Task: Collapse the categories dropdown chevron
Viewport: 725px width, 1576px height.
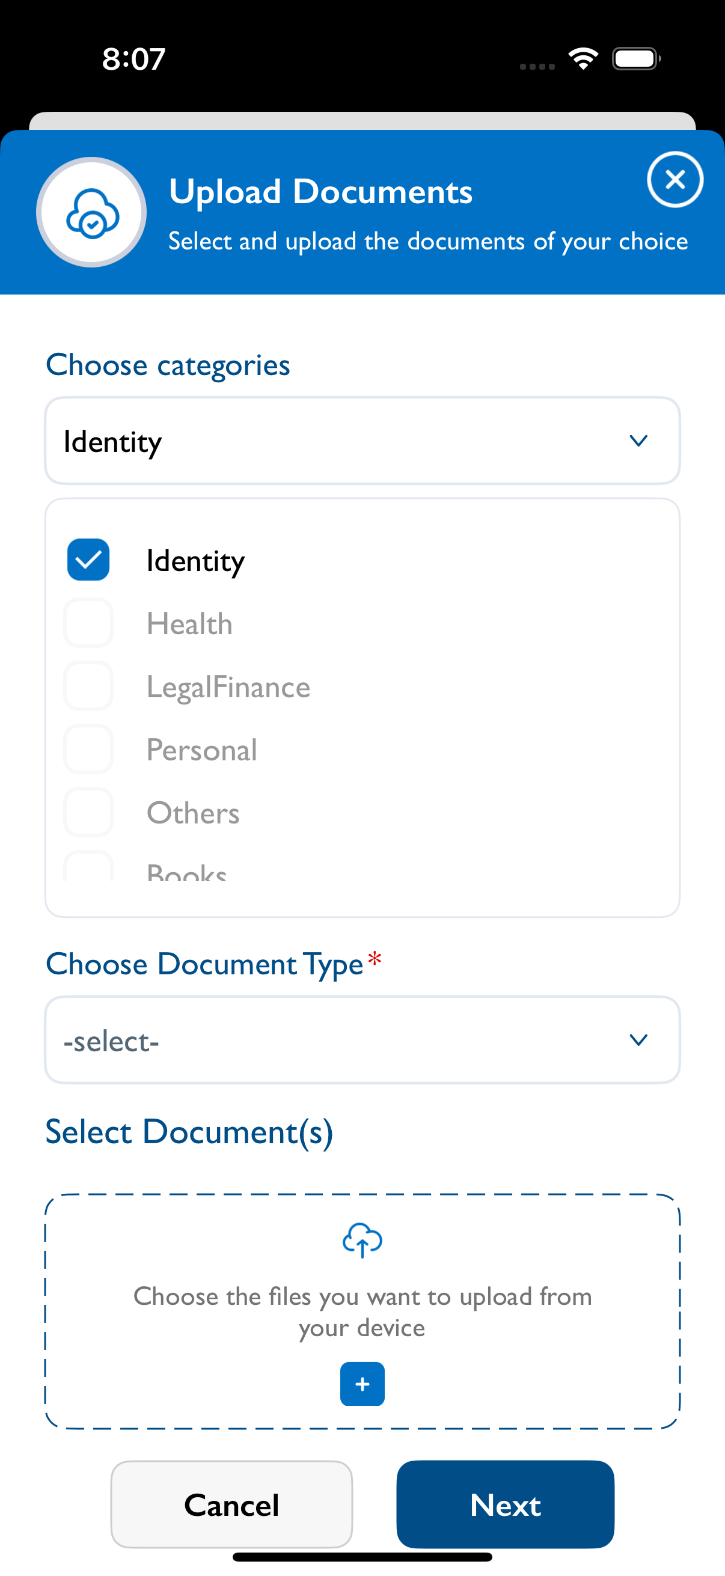Action: point(638,441)
